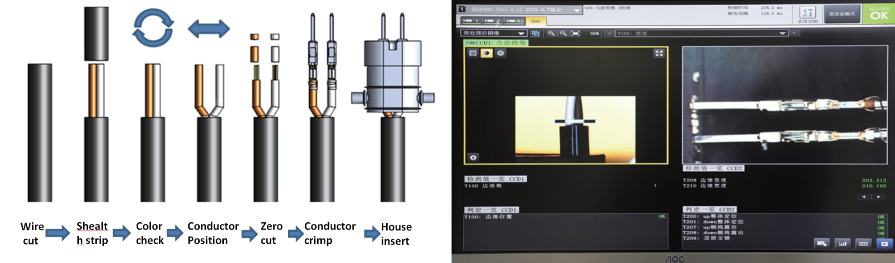895x263 pixels.
Task: Click the zoom out magnifier icon
Action: [563, 33]
